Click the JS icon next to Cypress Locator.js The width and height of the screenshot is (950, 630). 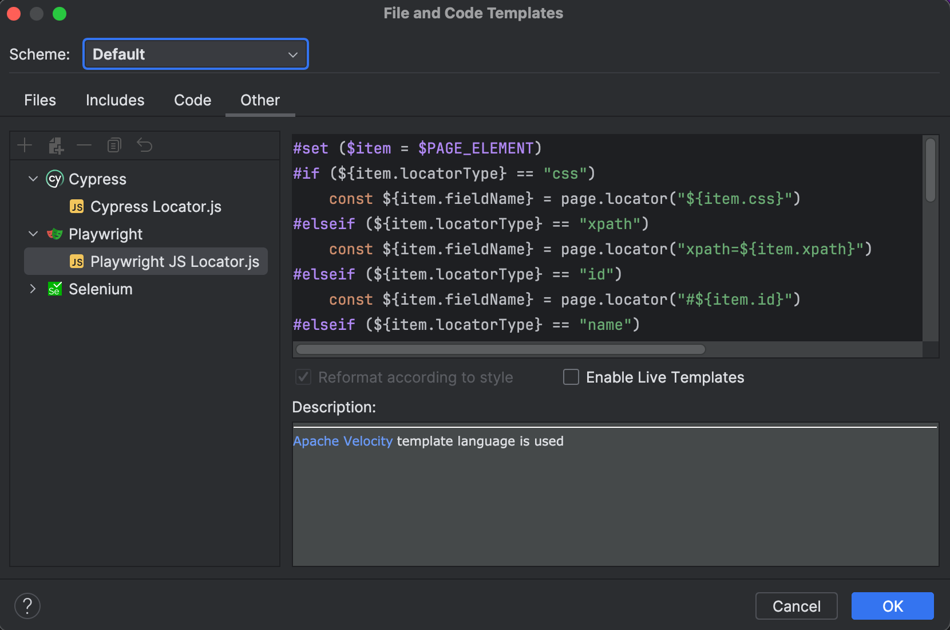(76, 206)
